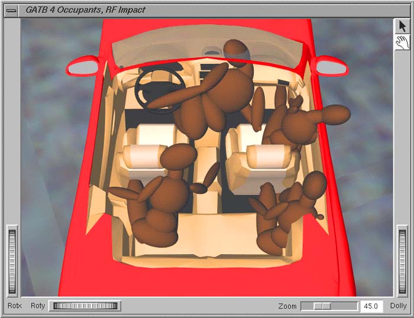414x318 pixels.
Task: Click the Rotx vertical thumbwheel
Action: click(12, 260)
